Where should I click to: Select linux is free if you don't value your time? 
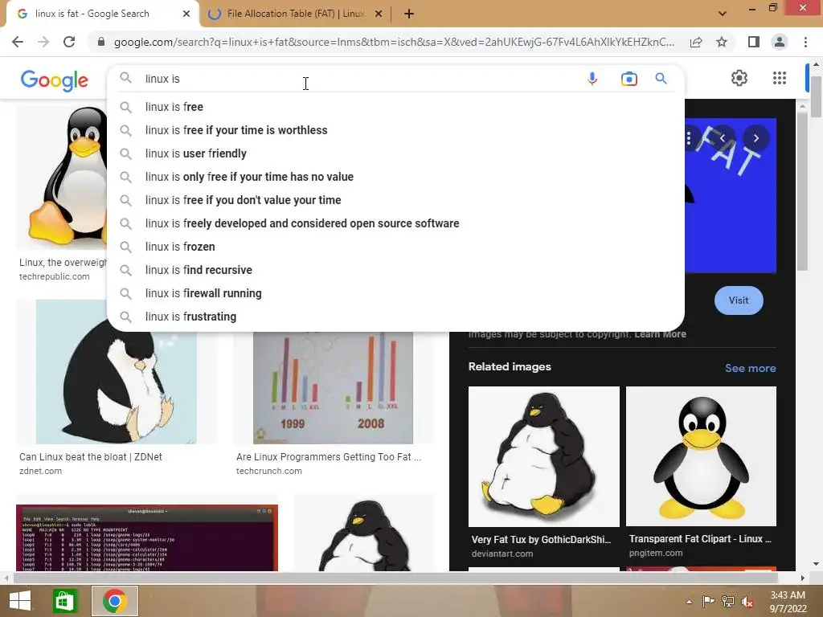coord(395,200)
